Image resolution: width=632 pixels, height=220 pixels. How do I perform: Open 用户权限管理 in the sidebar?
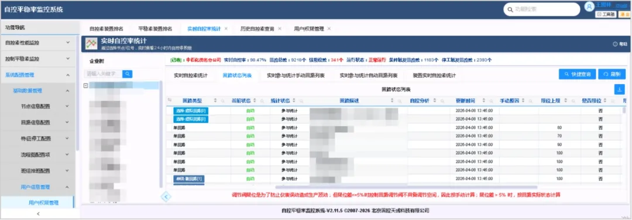(44, 202)
